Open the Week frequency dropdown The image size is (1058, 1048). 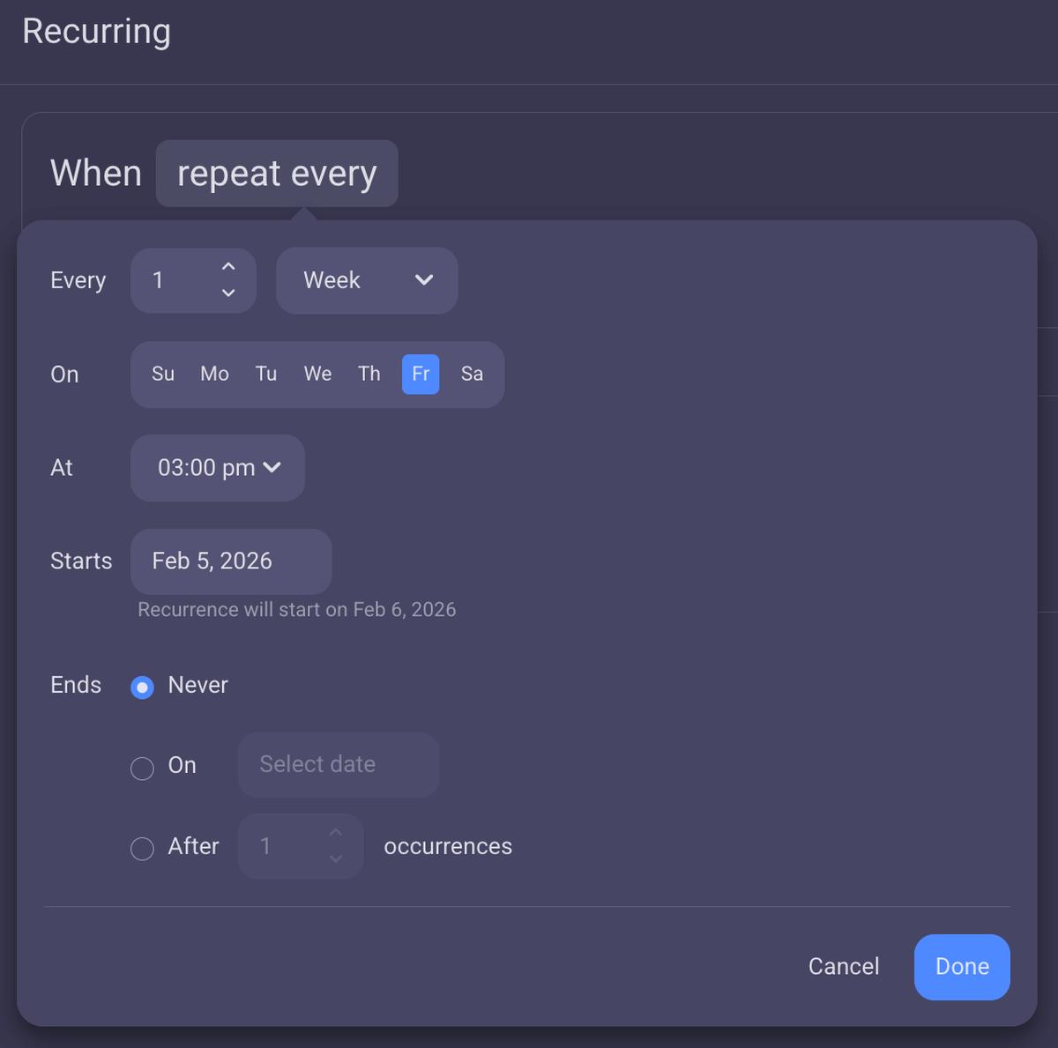[367, 280]
